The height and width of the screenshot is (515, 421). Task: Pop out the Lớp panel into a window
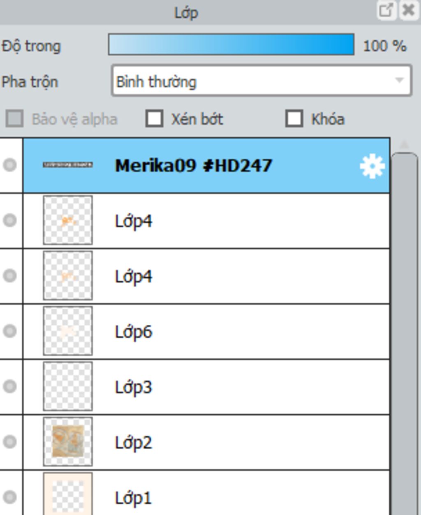pos(386,10)
